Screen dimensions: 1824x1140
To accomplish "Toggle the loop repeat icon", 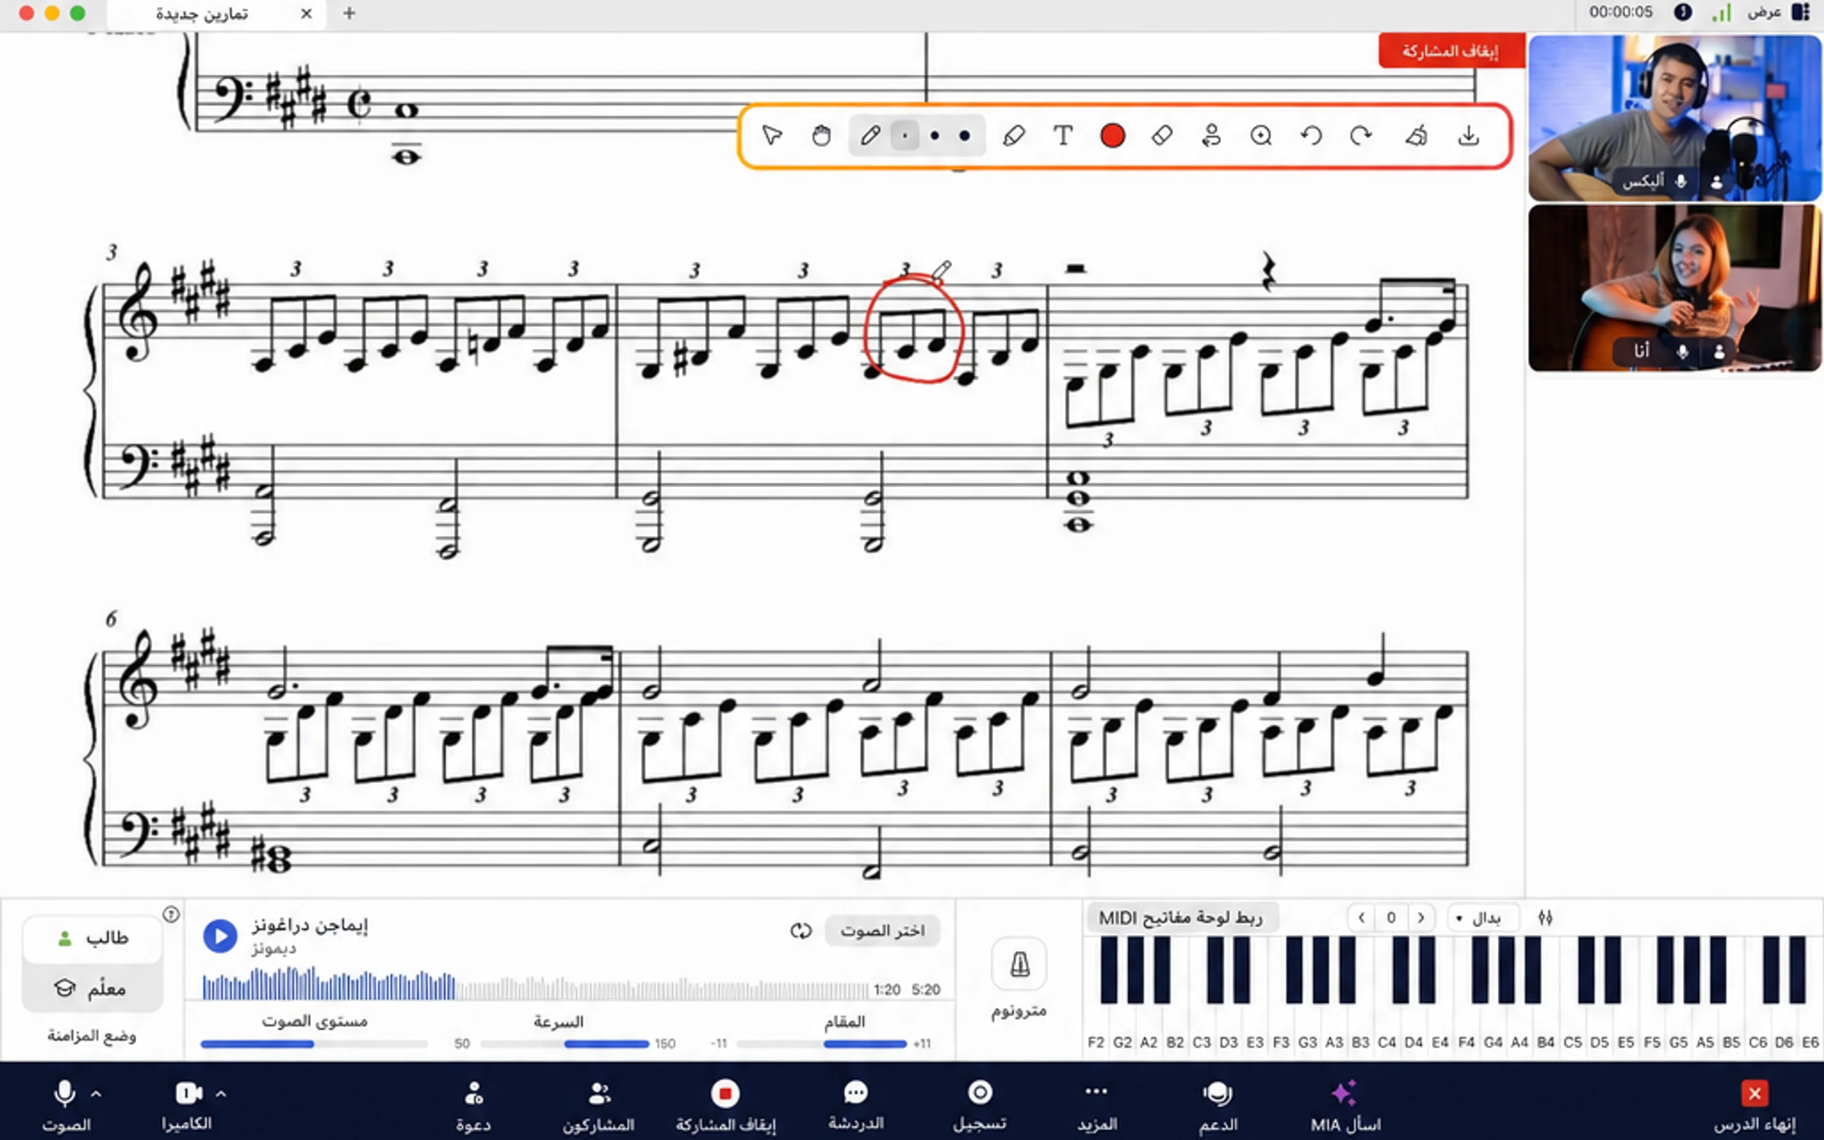I will (801, 931).
